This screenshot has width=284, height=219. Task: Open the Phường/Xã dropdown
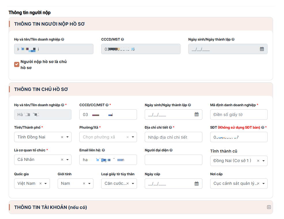133,137
